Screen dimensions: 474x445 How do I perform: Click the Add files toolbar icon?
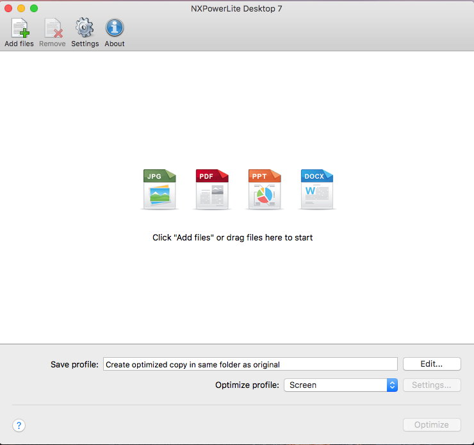pyautogui.click(x=19, y=29)
